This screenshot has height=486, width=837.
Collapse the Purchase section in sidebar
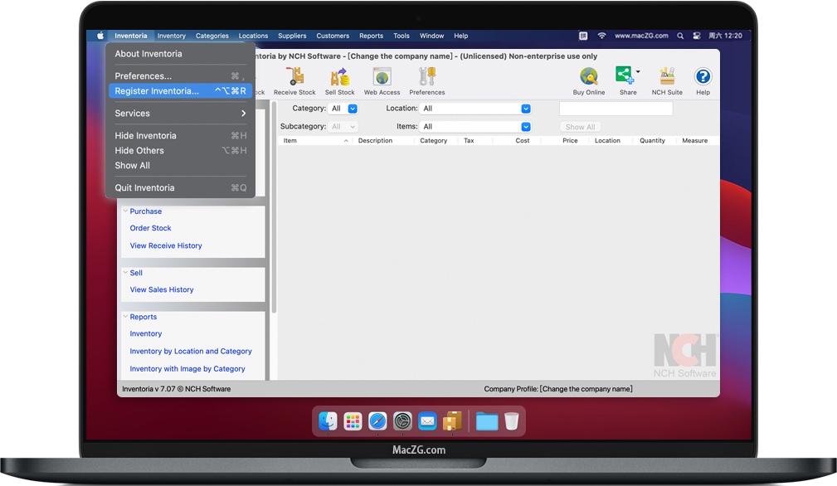coord(126,211)
